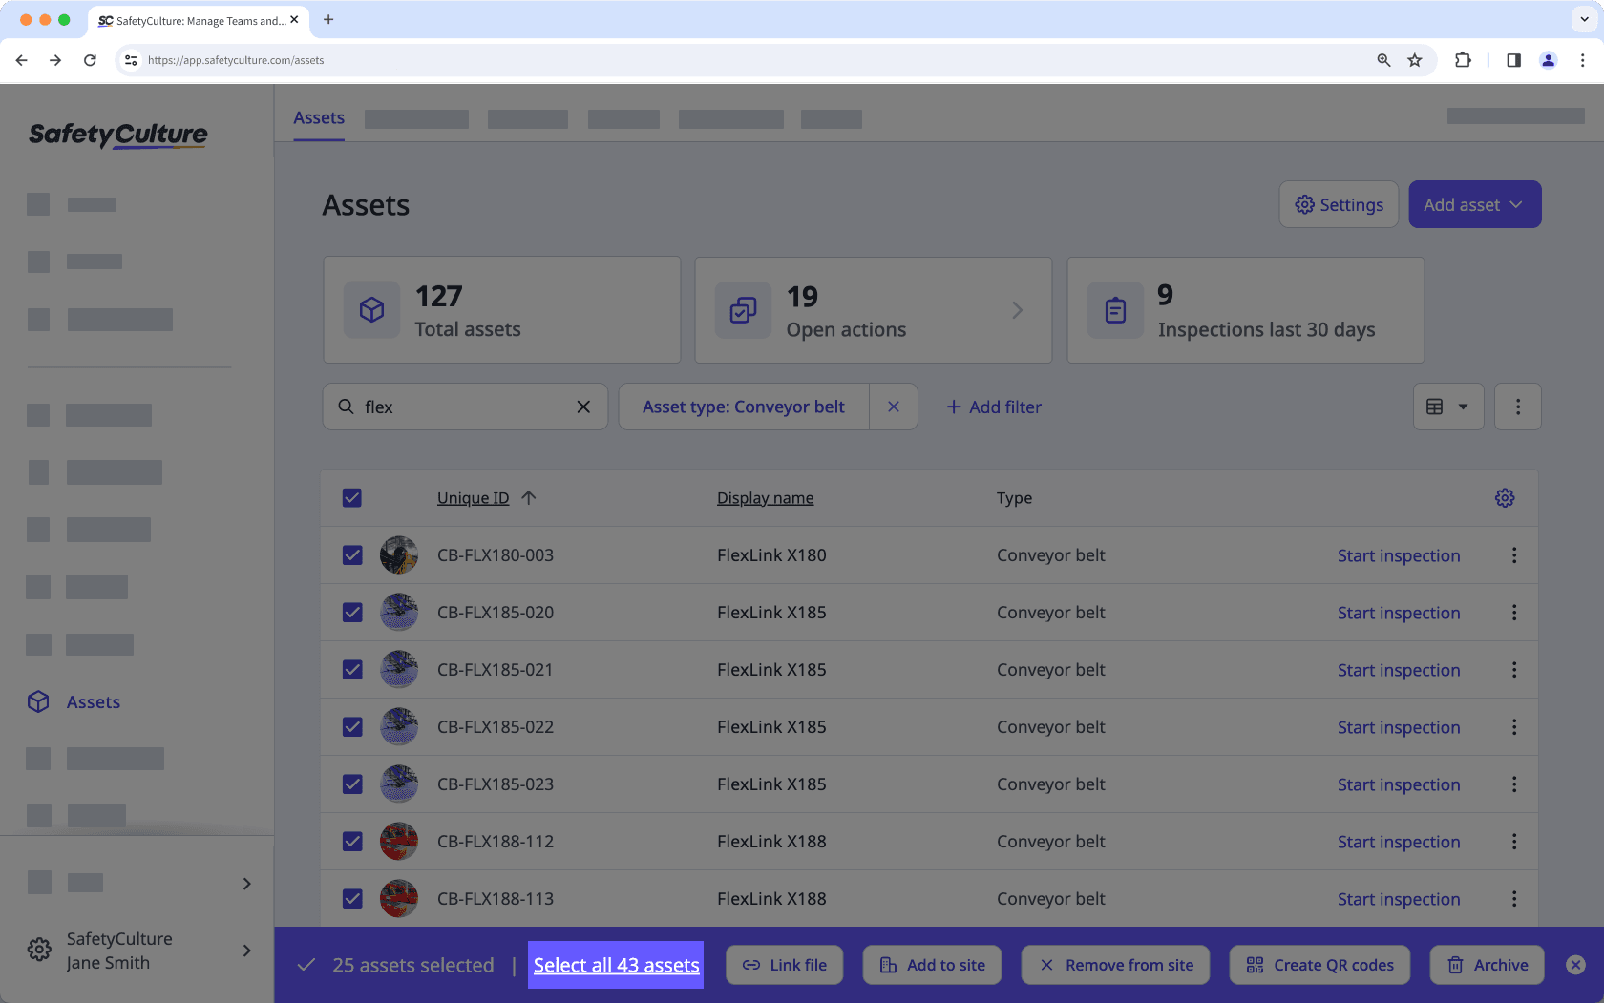Screen dimensions: 1604x1003
Task: Click the Total assets box icon
Action: tap(371, 309)
